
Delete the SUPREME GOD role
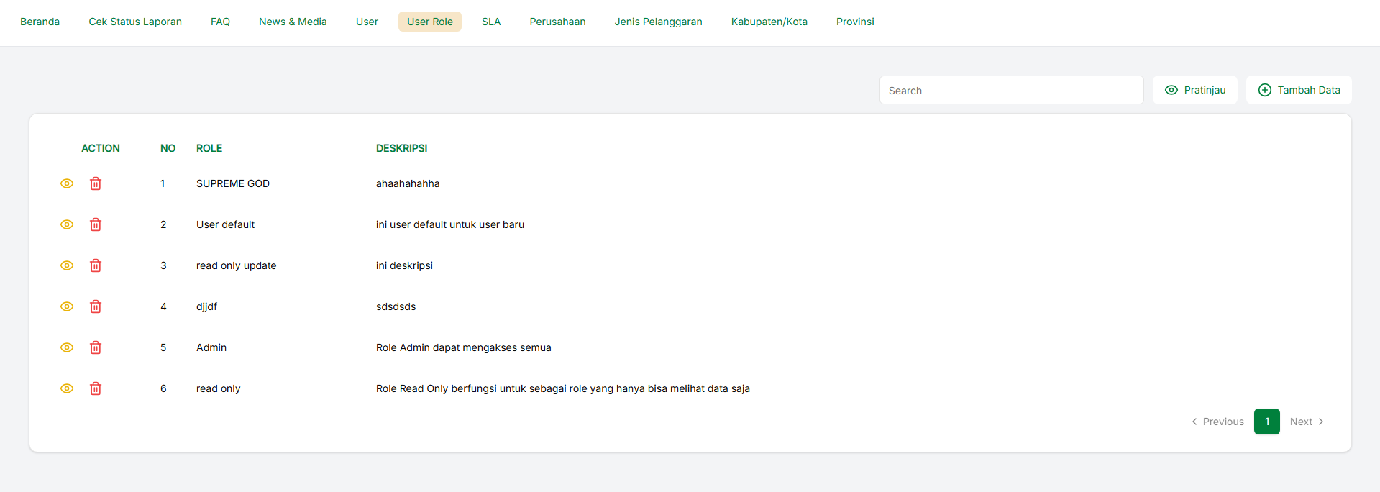pos(96,183)
